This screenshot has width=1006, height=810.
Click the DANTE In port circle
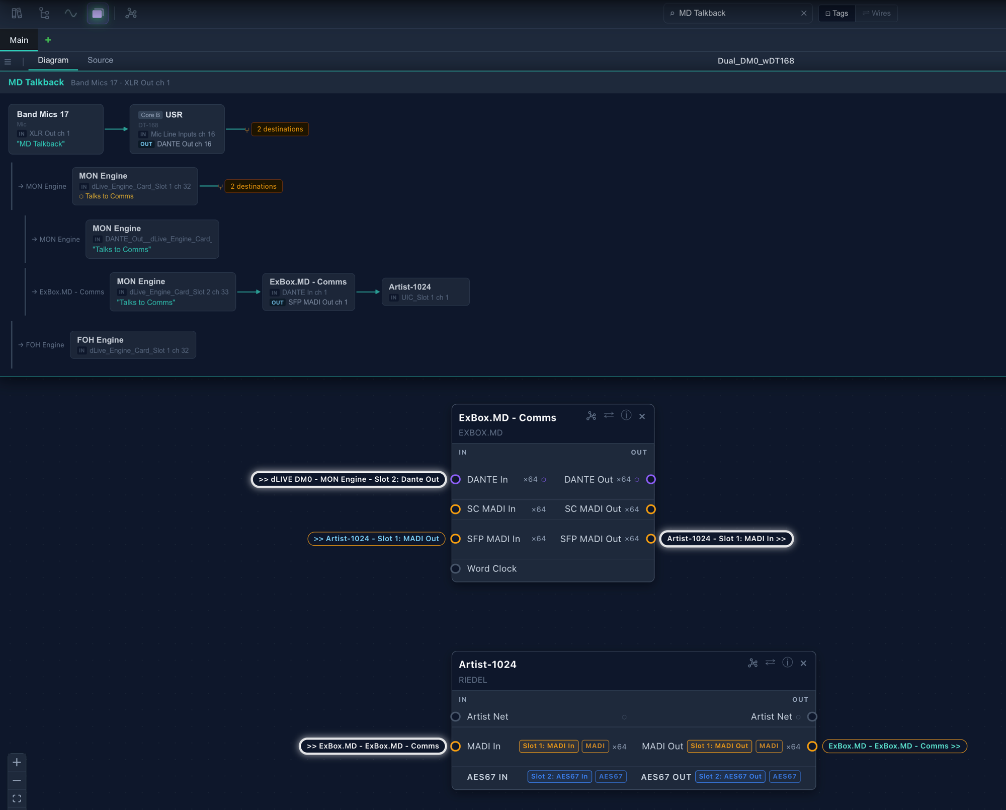(456, 479)
